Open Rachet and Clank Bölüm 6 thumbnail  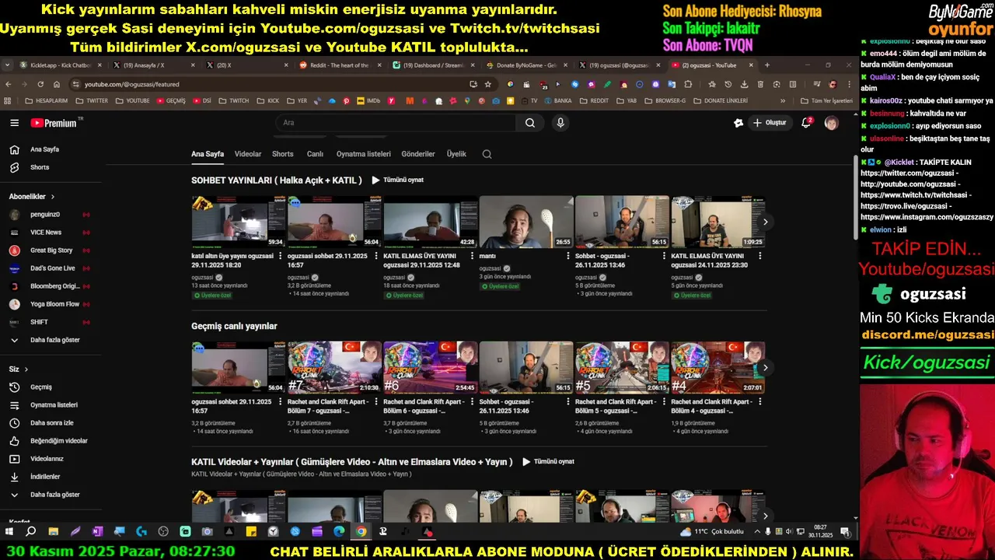[430, 367]
